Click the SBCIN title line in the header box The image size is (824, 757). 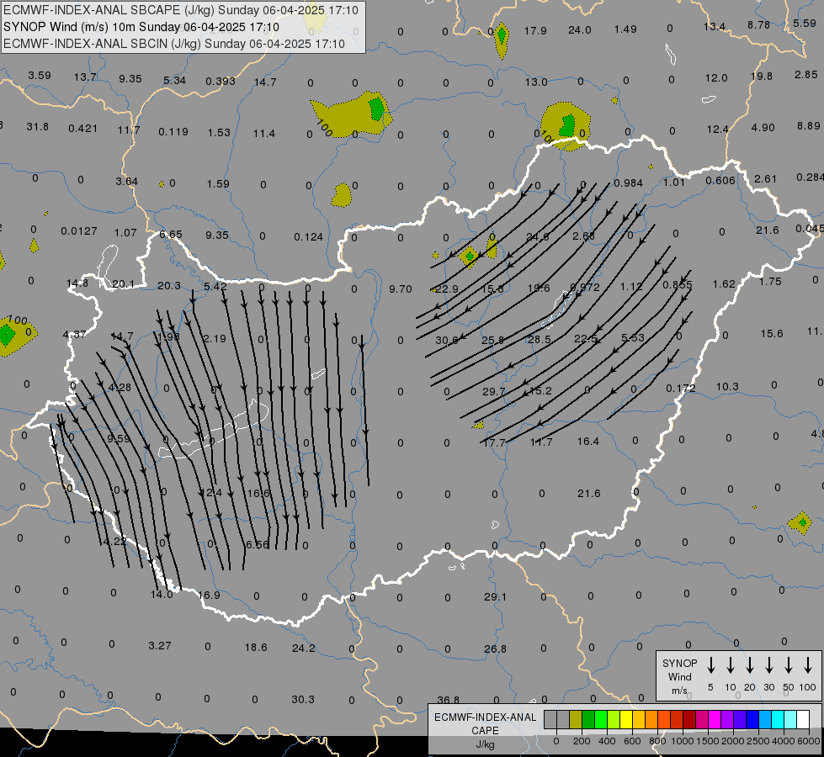tap(174, 44)
